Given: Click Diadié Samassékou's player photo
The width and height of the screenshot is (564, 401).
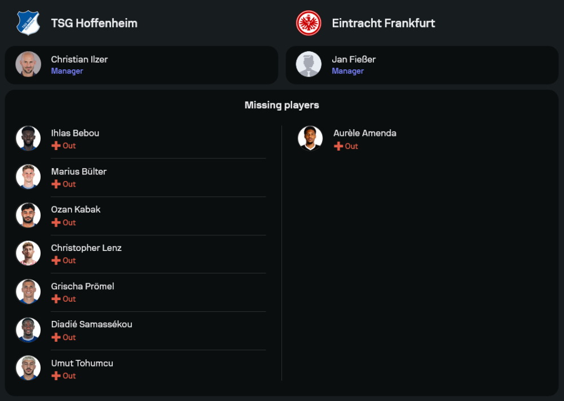Looking at the screenshot, I should pos(28,330).
